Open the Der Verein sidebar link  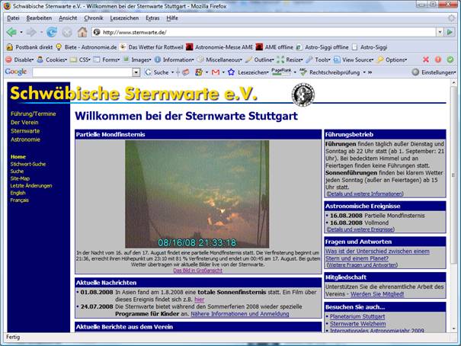click(x=24, y=122)
